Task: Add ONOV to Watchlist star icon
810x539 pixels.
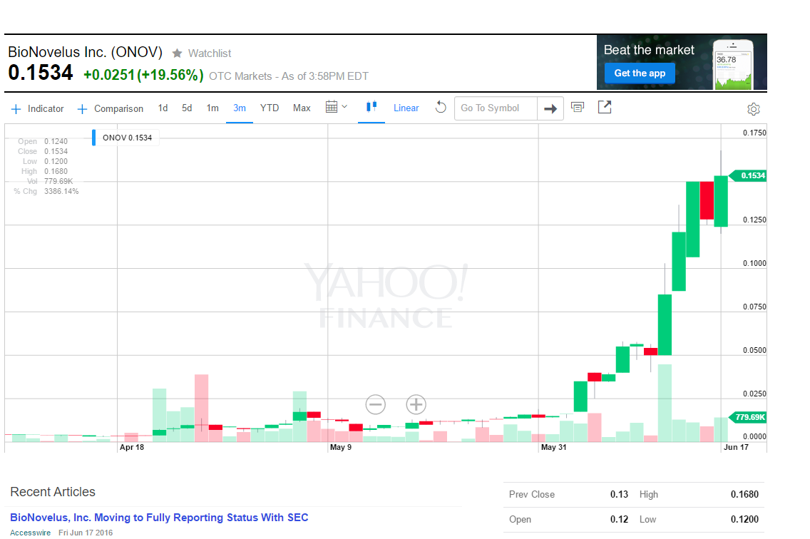Action: pos(177,53)
